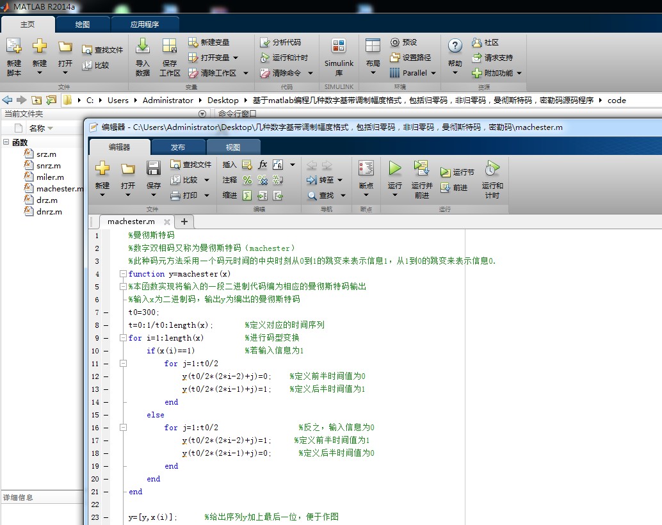Click Advance (前进) icon in editor
This screenshot has height=525, width=662.
[x=445, y=187]
